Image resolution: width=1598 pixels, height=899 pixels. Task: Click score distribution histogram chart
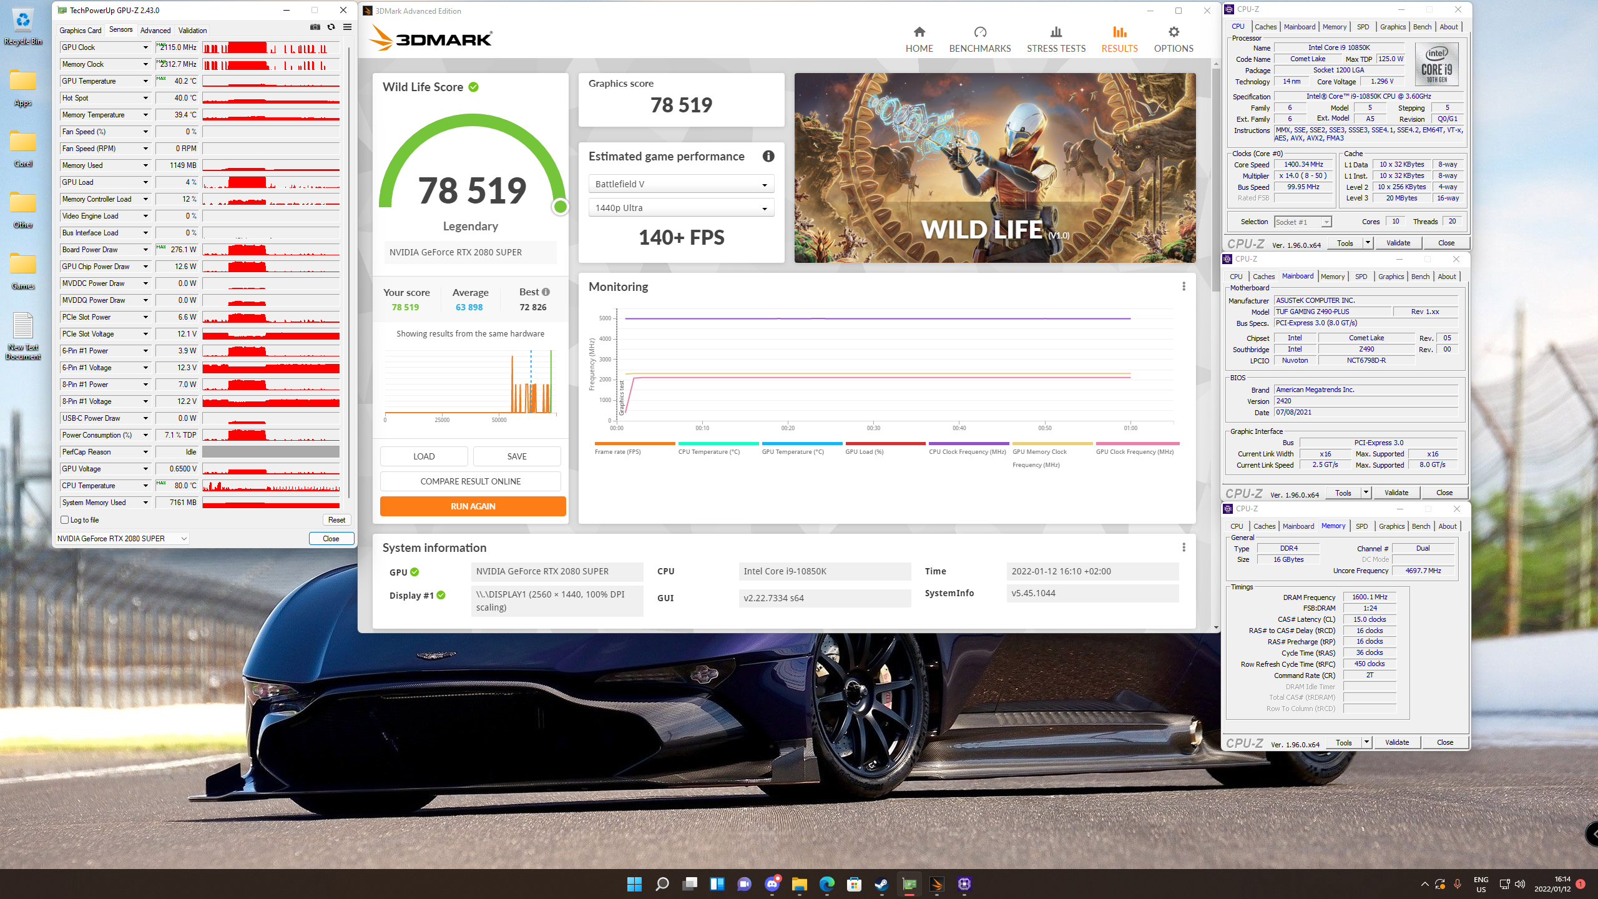470,385
